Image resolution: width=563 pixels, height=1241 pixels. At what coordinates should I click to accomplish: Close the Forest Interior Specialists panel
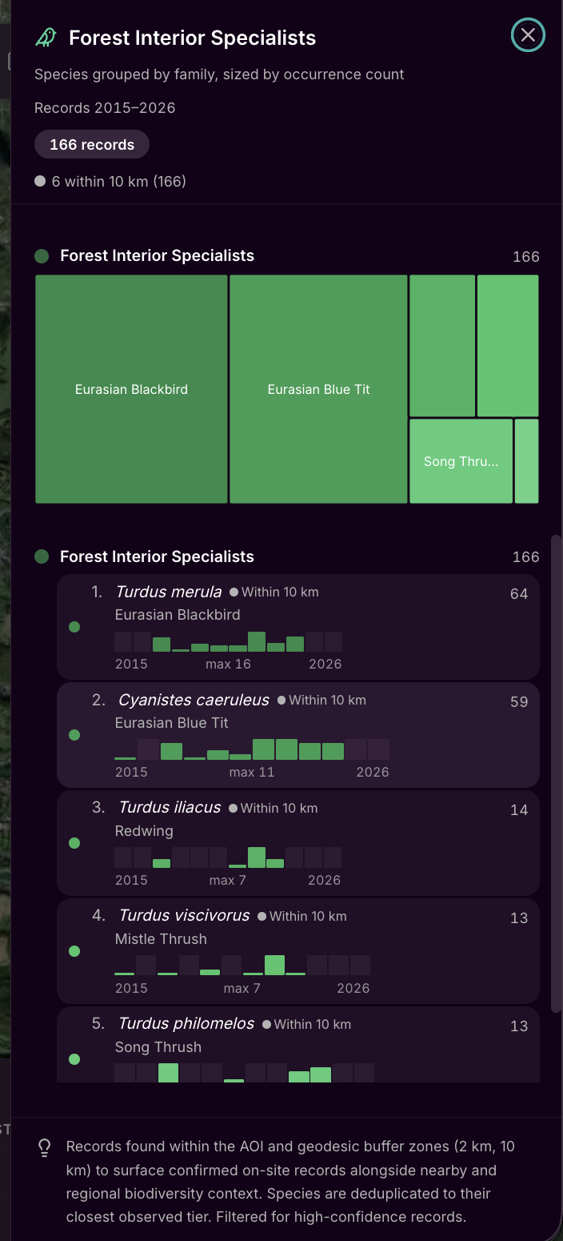pos(528,34)
